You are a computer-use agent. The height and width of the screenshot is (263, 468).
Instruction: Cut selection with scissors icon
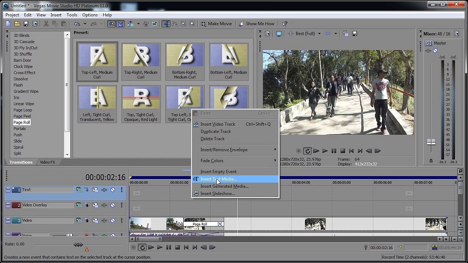tap(46, 24)
